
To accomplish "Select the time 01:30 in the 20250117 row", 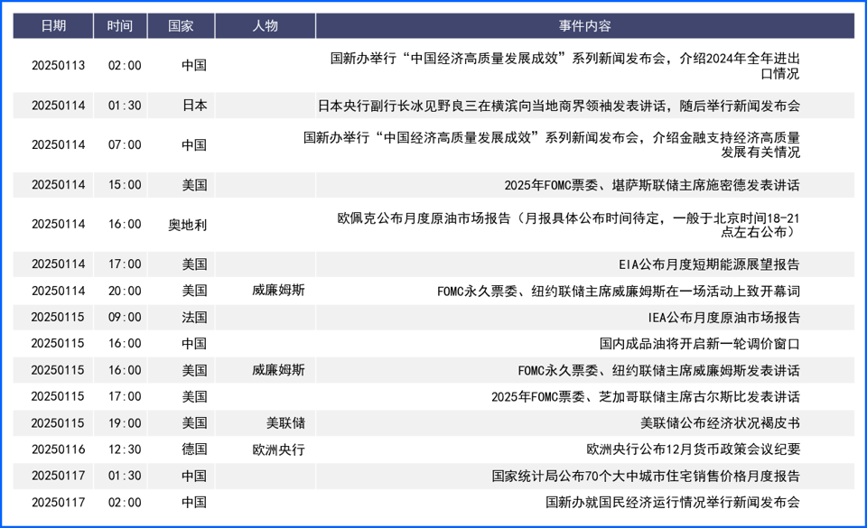I will (125, 476).
